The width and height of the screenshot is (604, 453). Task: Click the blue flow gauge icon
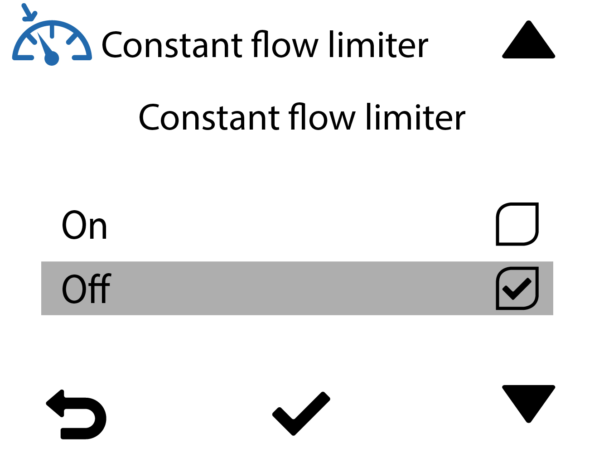(x=52, y=43)
